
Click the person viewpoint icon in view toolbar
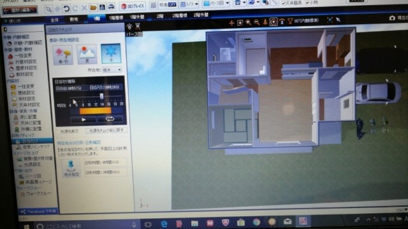coord(282,22)
